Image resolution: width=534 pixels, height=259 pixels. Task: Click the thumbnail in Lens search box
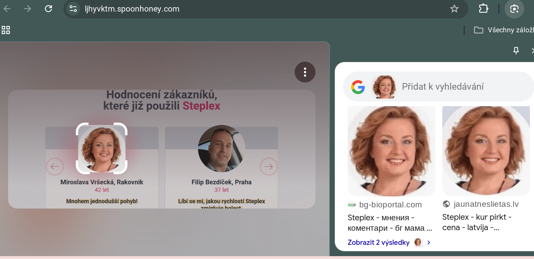(384, 87)
